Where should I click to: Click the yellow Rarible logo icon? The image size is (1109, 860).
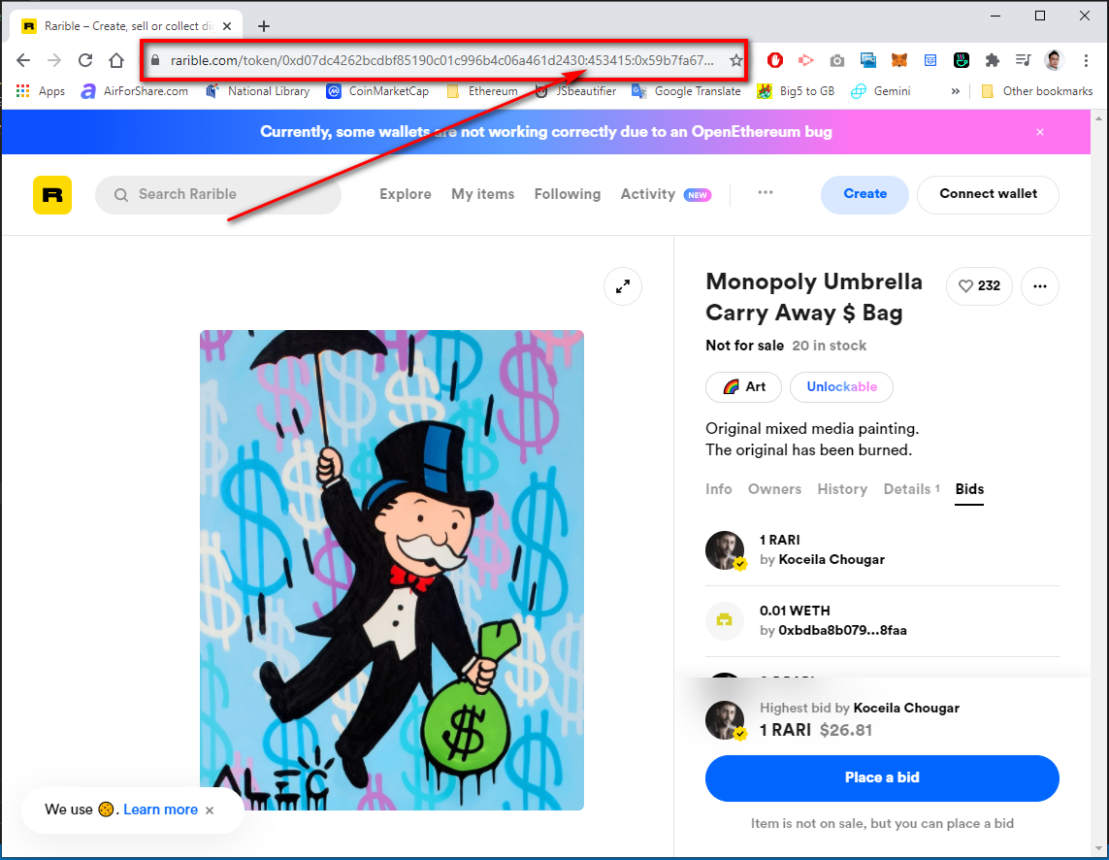tap(52, 195)
